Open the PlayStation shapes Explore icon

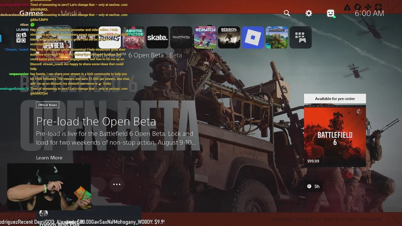click(21, 38)
